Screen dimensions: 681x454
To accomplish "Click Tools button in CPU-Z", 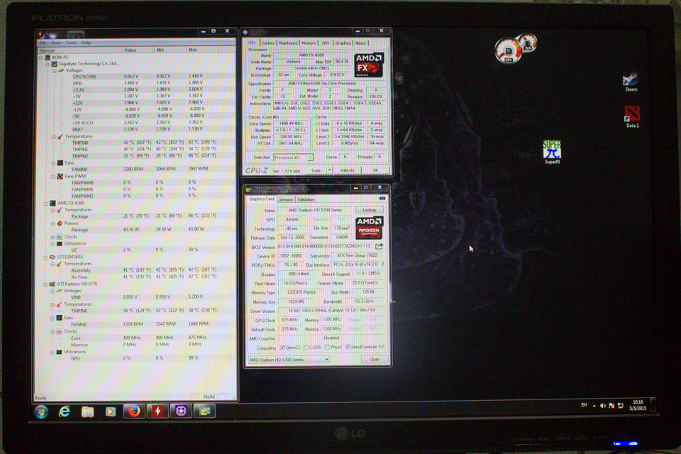I will point(316,170).
